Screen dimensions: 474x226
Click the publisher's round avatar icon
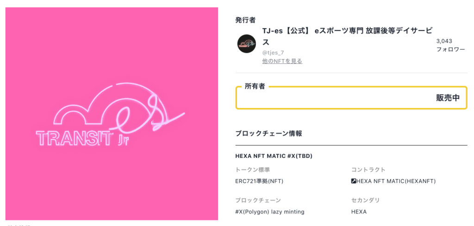tap(247, 44)
